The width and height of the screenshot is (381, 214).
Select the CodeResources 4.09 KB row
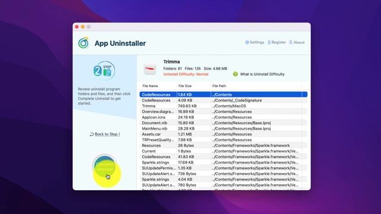click(x=223, y=100)
